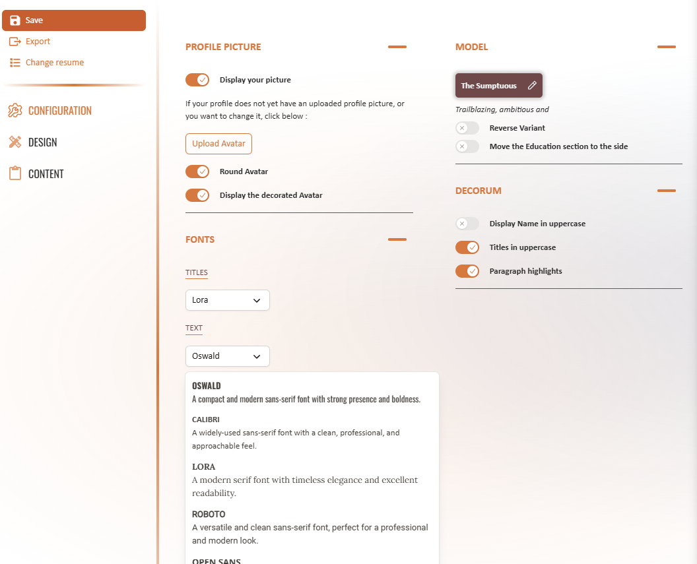
Task: Enable Display Name in uppercase switch
Action: pos(467,224)
